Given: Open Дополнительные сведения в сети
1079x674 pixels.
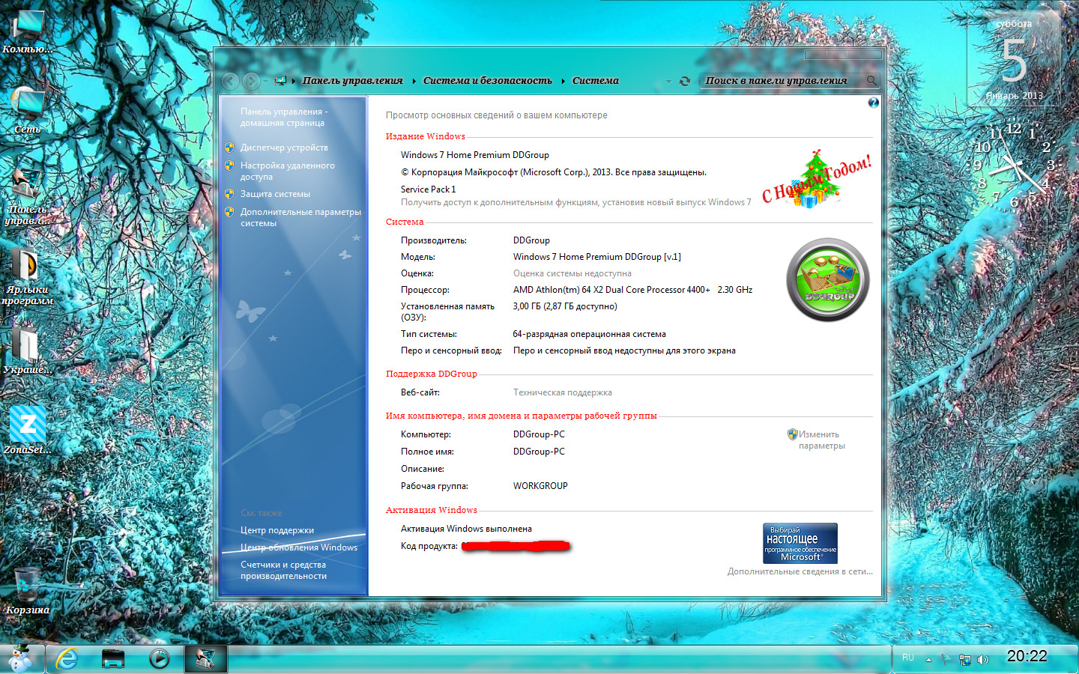Looking at the screenshot, I should click(800, 571).
